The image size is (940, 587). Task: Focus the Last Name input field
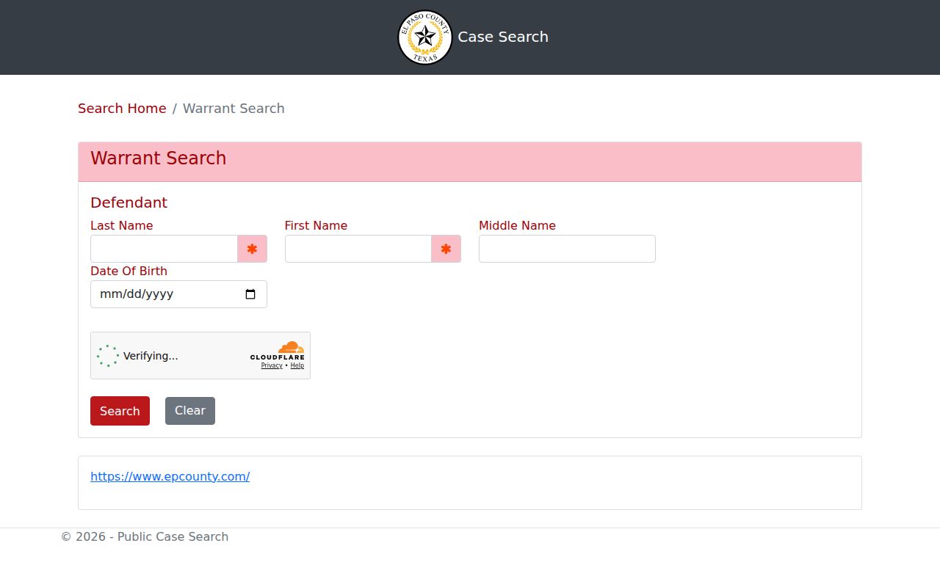click(x=164, y=249)
